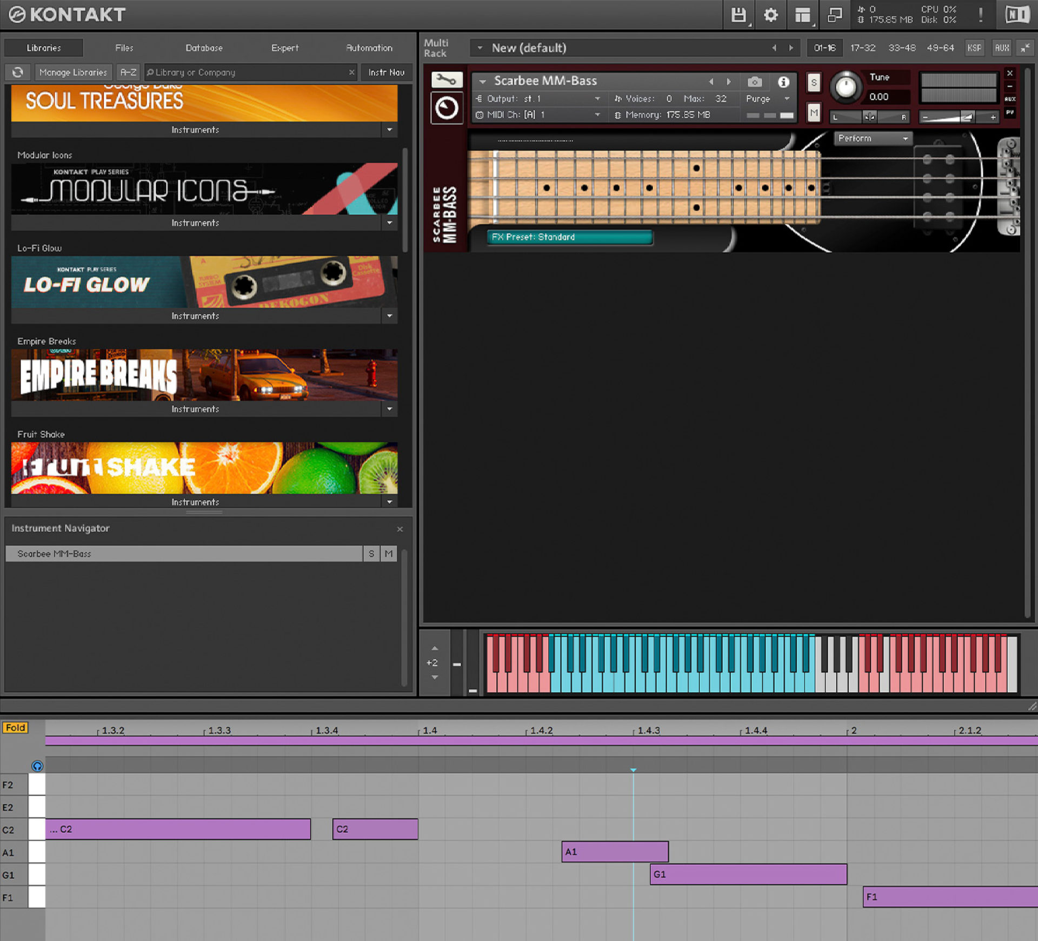
Task: Switch to the Database tab
Action: [204, 48]
